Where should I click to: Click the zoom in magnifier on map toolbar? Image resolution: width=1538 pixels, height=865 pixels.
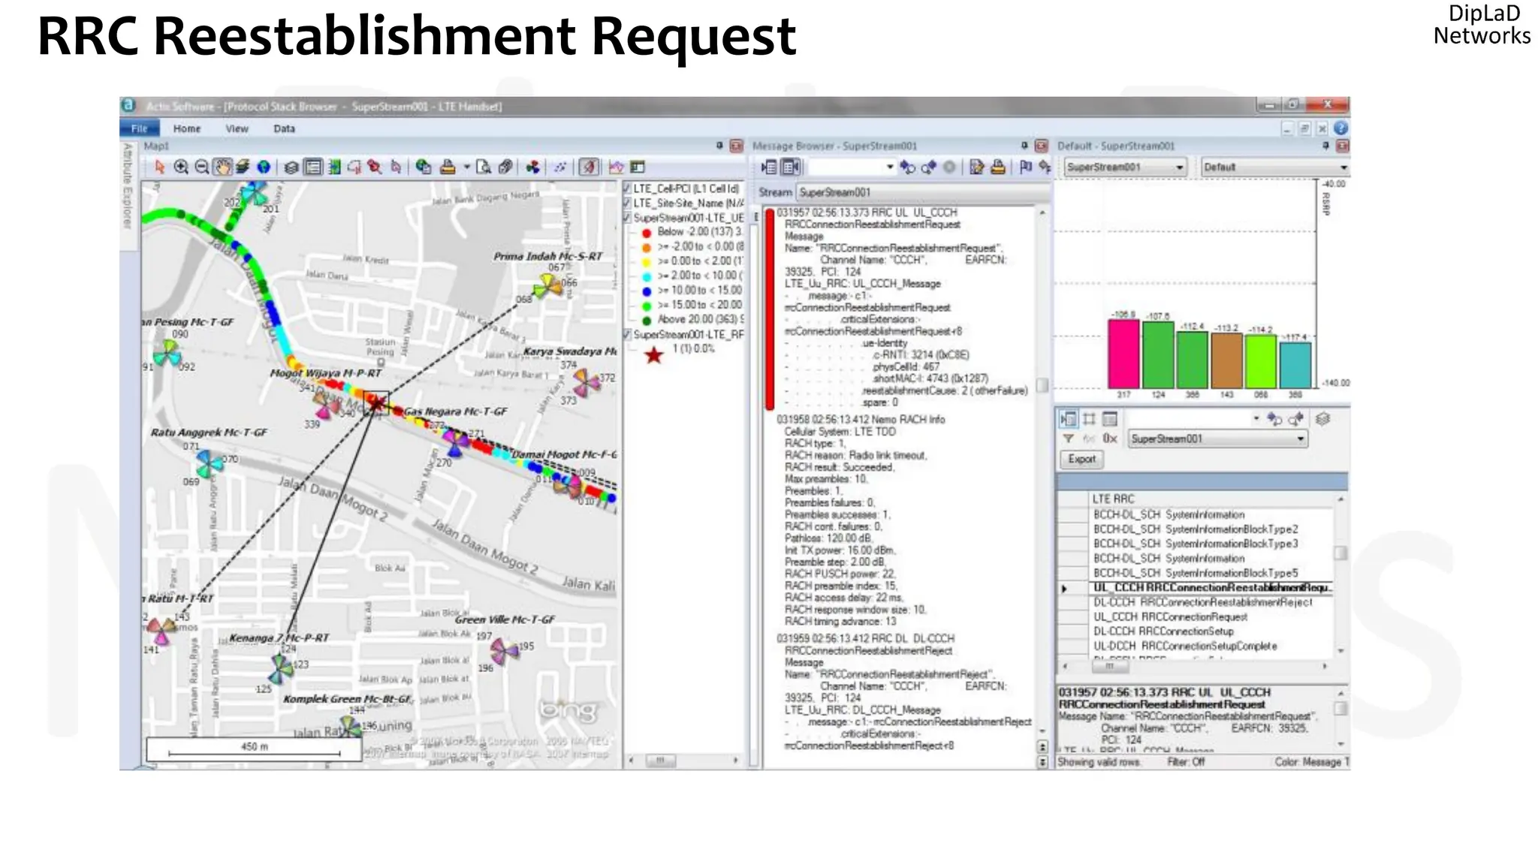(x=181, y=167)
